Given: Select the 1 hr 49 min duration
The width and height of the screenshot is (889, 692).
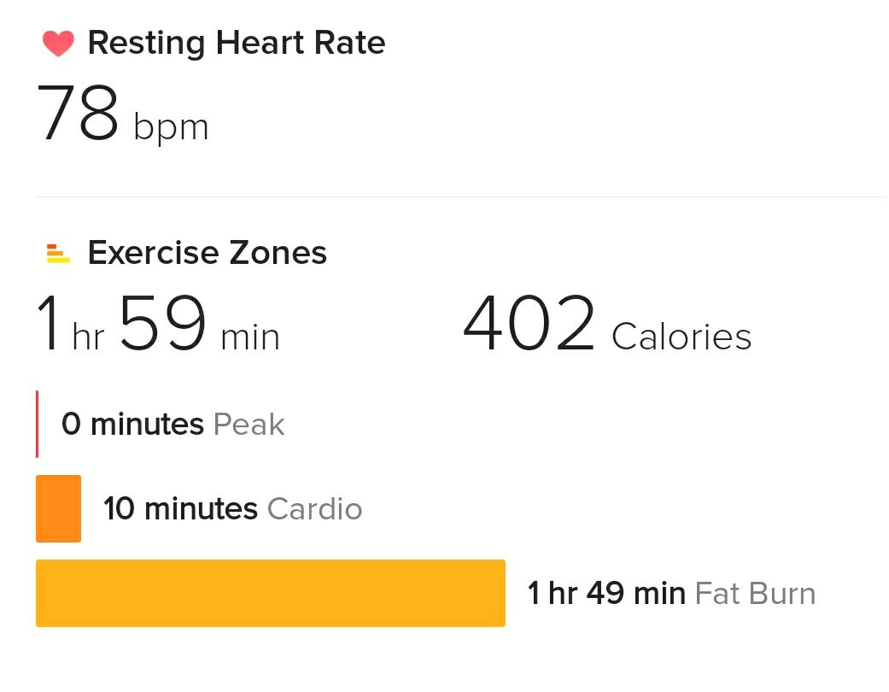Looking at the screenshot, I should (x=606, y=594).
